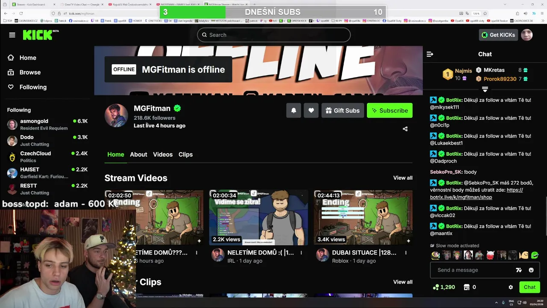Click the share icon on channel
This screenshot has width=547, height=308.
click(405, 129)
